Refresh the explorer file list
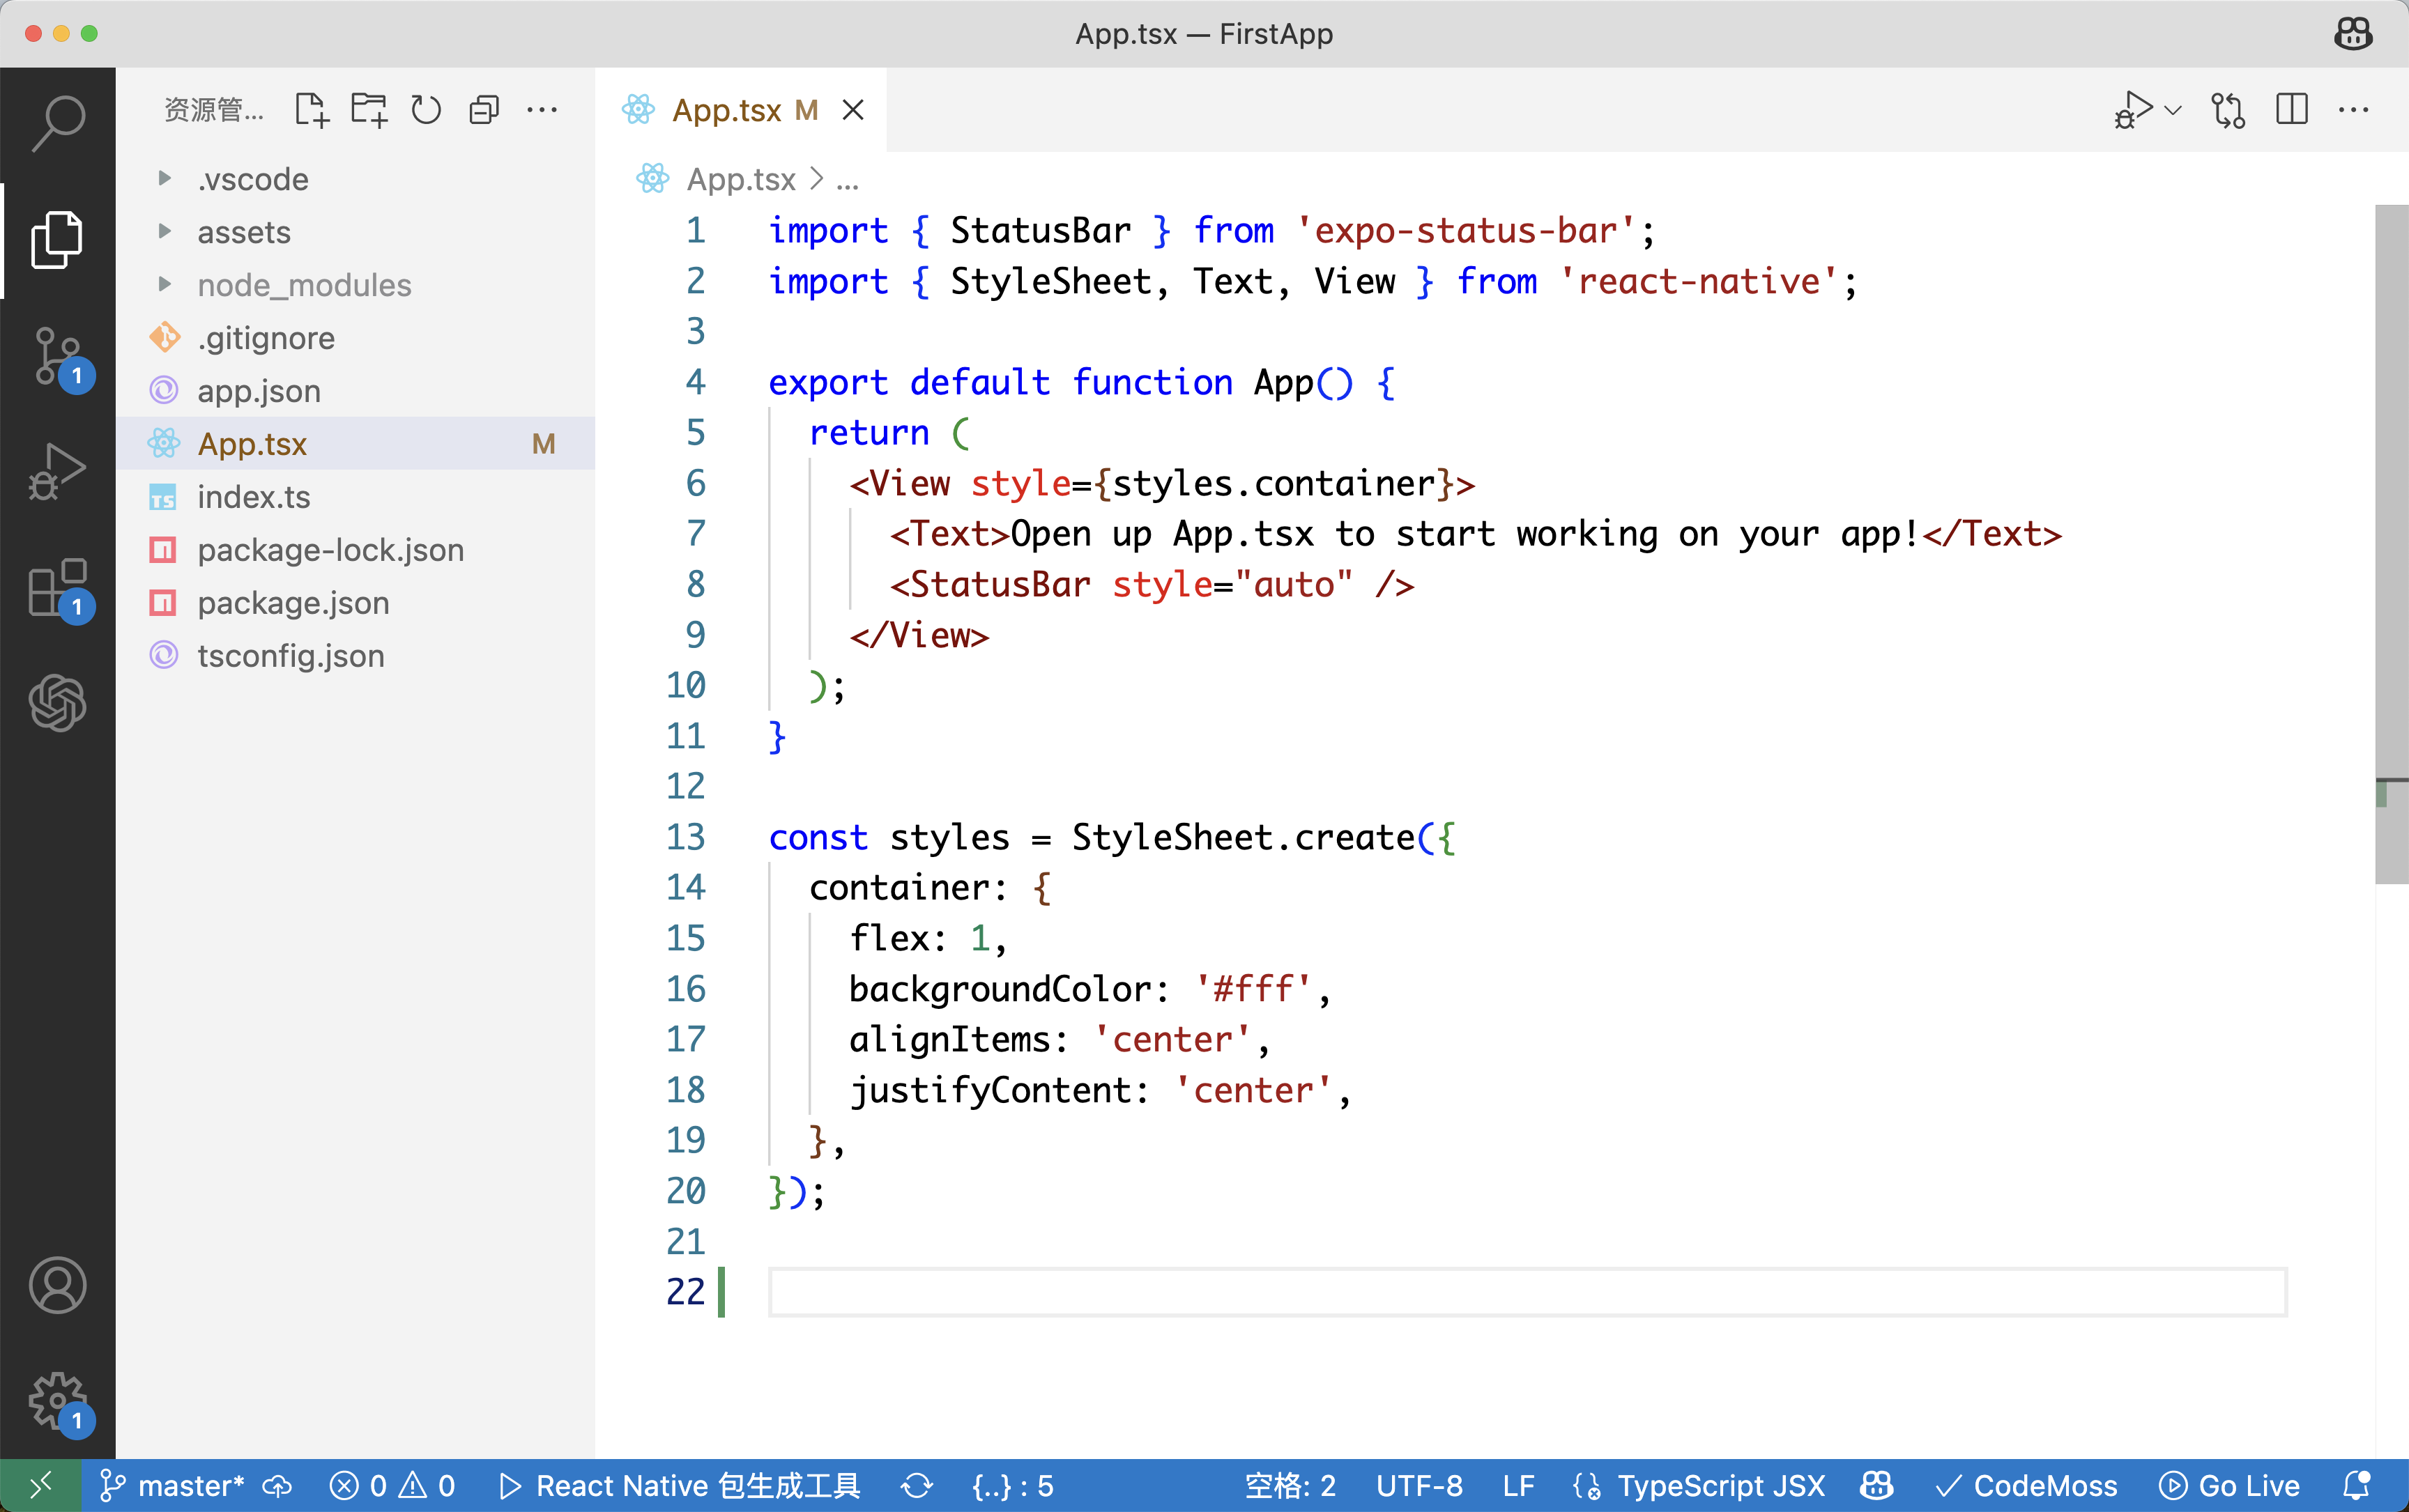Screen dimensions: 2409x1512 click(x=426, y=110)
